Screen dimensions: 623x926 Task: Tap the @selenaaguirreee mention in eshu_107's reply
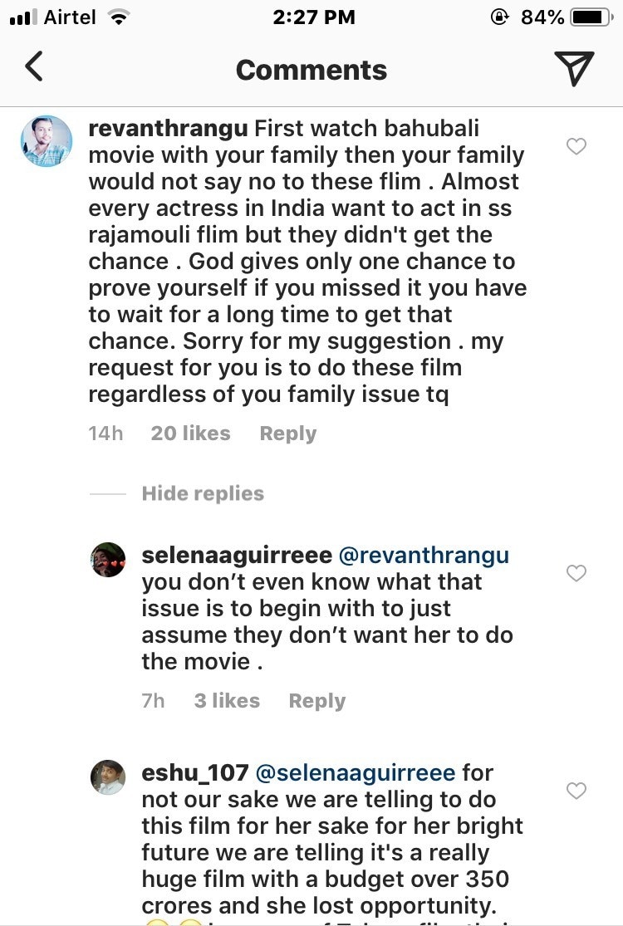[x=356, y=772]
